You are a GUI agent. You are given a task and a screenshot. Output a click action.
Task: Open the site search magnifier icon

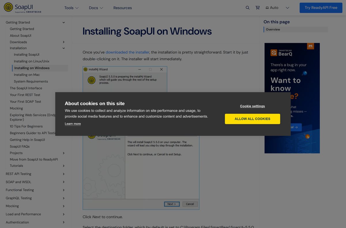tap(247, 8)
